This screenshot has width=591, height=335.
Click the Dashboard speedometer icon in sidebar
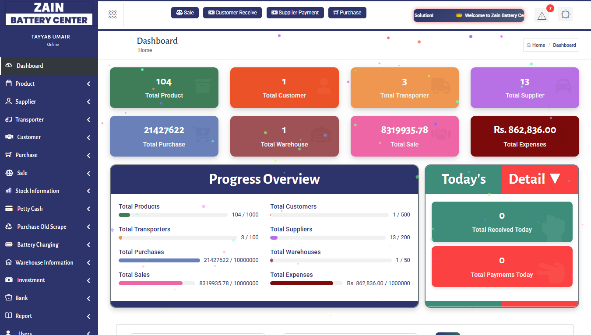tap(8, 66)
